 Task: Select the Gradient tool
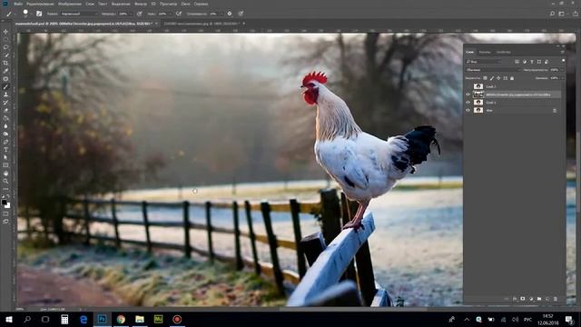click(5, 118)
